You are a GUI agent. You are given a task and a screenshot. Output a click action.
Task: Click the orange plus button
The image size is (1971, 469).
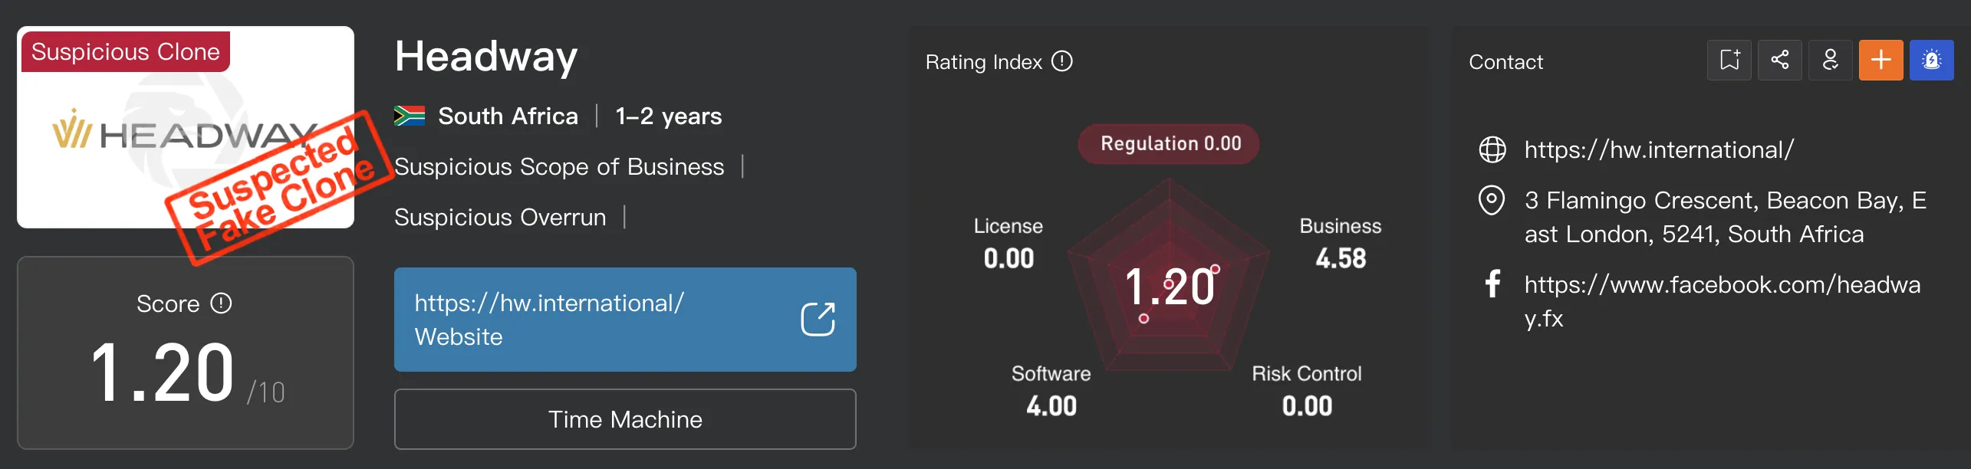click(1881, 60)
